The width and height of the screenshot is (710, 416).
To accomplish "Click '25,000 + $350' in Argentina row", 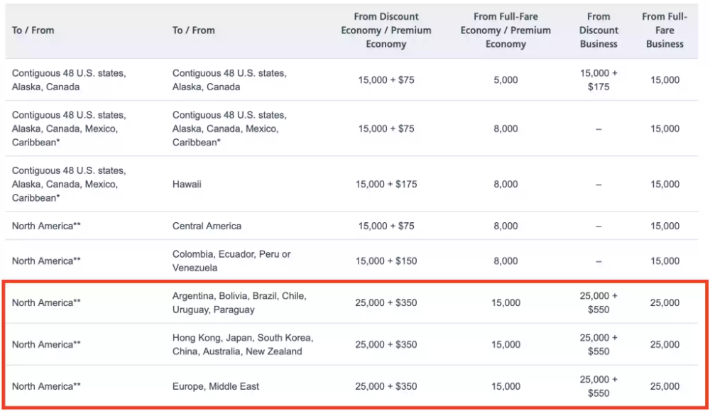I will click(386, 303).
